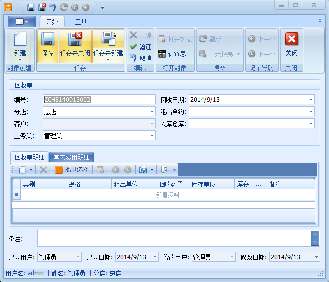Open the 租出合约 dropdown
Viewport: 329px width, 282px height.
pyautogui.click(x=311, y=112)
